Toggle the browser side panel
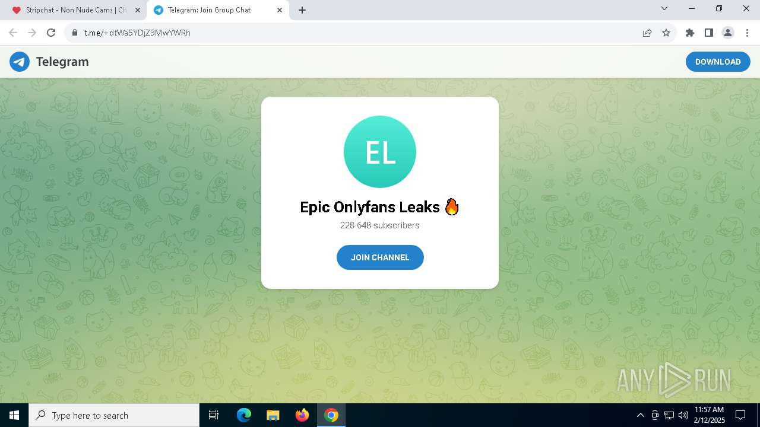The image size is (760, 427). [x=709, y=33]
